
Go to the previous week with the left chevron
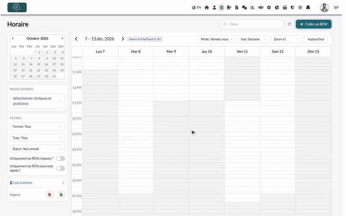click(77, 39)
